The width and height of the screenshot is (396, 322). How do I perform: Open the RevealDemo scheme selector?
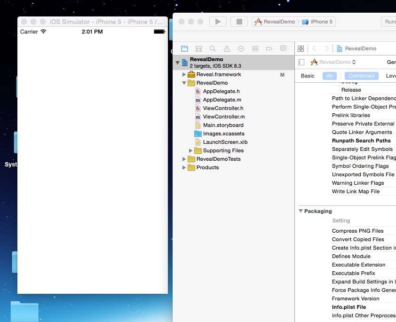(x=275, y=22)
